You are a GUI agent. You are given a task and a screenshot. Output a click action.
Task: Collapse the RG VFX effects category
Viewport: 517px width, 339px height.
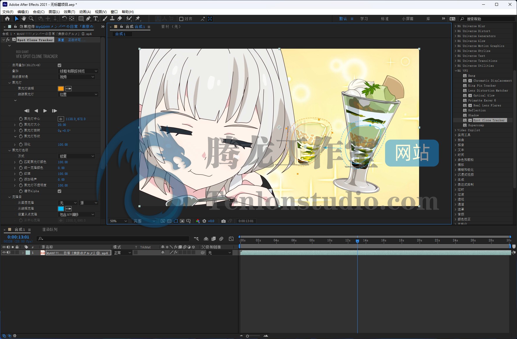coord(456,71)
